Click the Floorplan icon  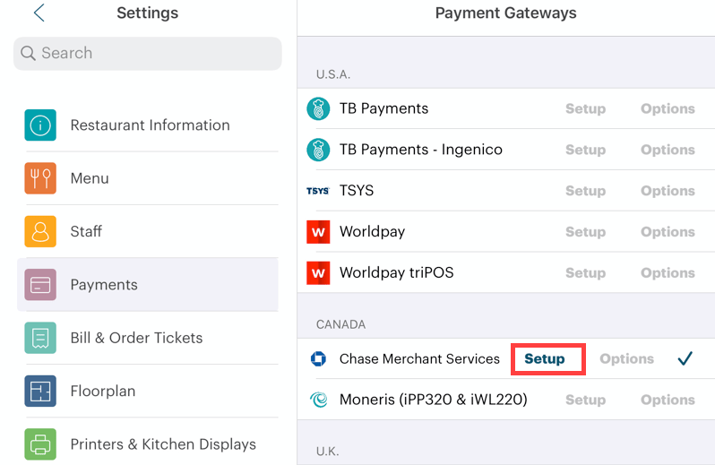pyautogui.click(x=40, y=392)
